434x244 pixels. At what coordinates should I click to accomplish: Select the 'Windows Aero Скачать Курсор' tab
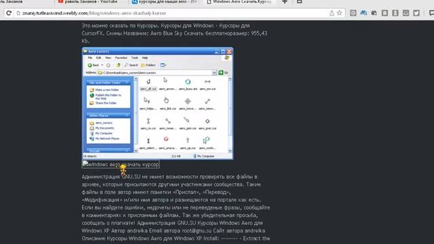[x=239, y=2]
